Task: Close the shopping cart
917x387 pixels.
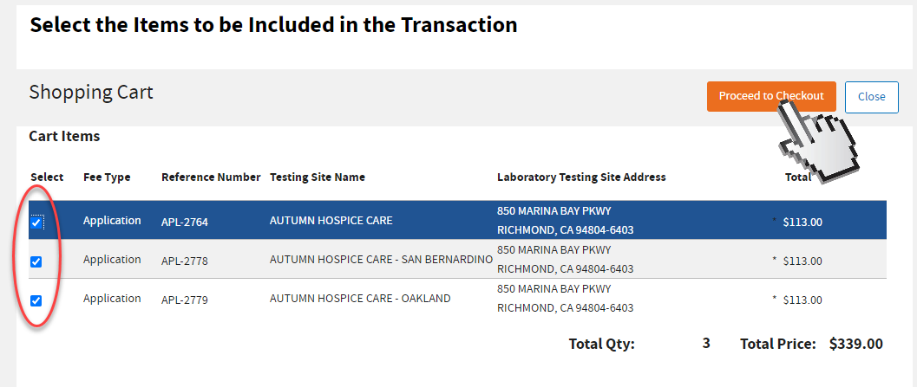Action: point(871,97)
